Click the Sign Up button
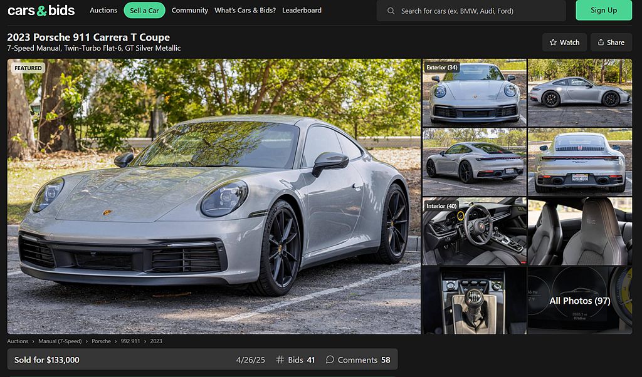The image size is (642, 377). [x=604, y=10]
